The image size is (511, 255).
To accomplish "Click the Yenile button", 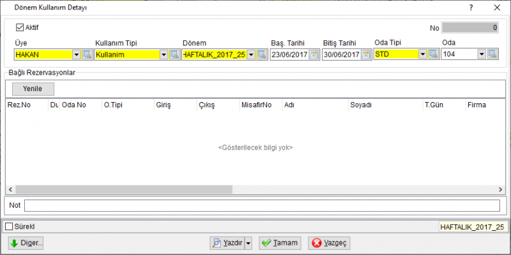I will coord(33,89).
